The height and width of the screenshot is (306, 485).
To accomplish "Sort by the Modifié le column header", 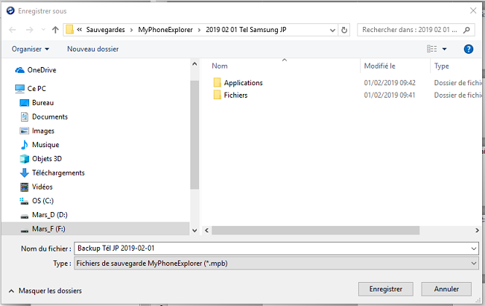I will (379, 66).
